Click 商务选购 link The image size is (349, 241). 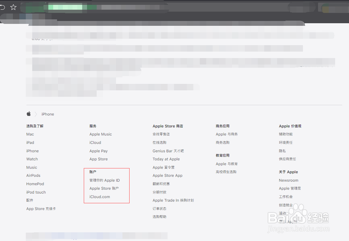pos(223,143)
